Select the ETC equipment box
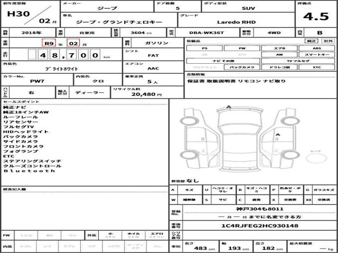Screen dimensions: 338x253 pyautogui.click(x=317, y=67)
